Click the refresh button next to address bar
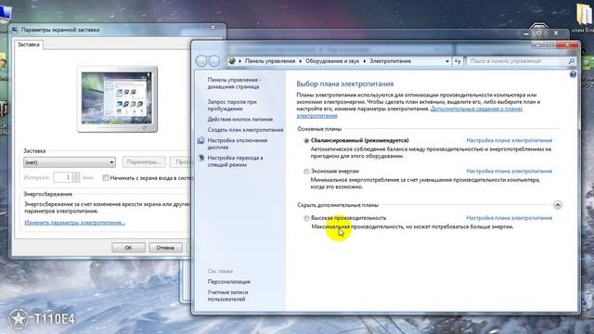 458,61
